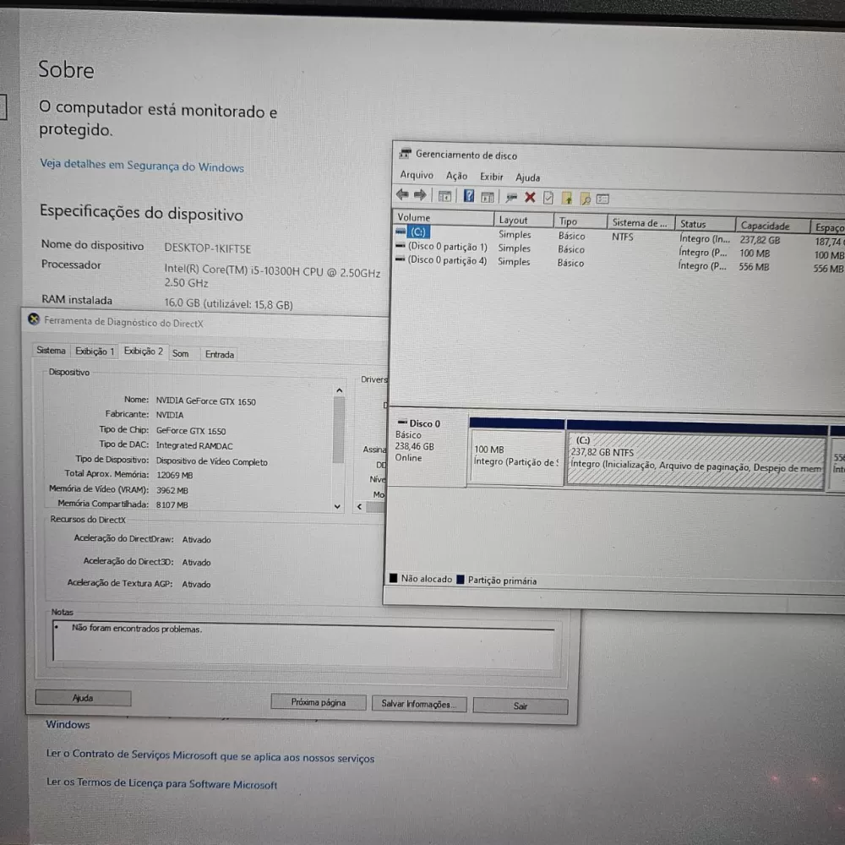Click Salvar Informações button
845x845 pixels.
pos(419,704)
